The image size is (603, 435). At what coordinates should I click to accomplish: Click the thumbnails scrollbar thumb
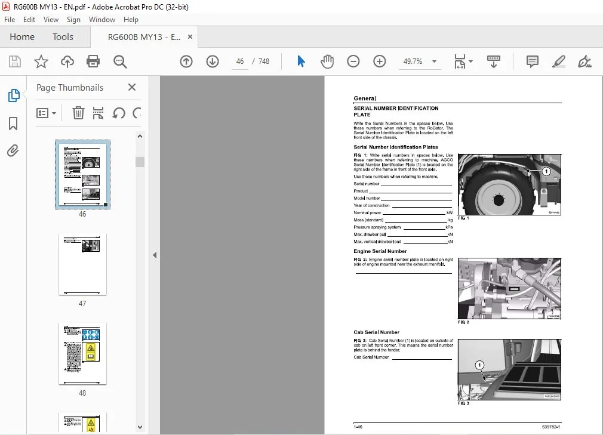140,162
